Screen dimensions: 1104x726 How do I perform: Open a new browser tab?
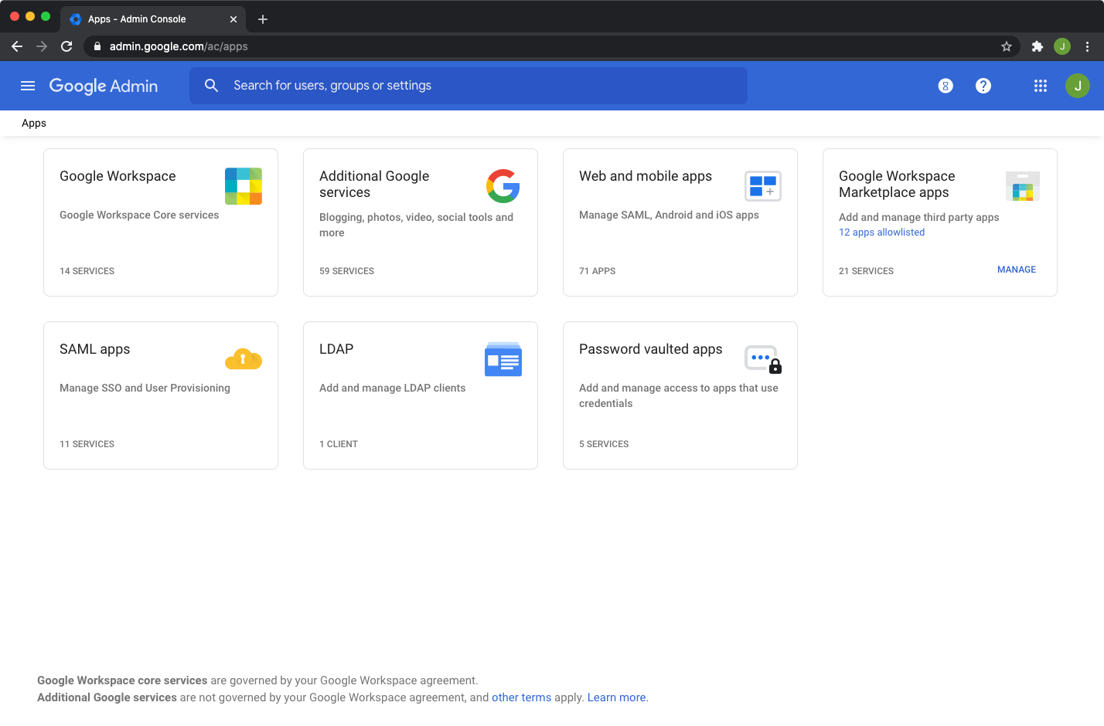[x=263, y=19]
